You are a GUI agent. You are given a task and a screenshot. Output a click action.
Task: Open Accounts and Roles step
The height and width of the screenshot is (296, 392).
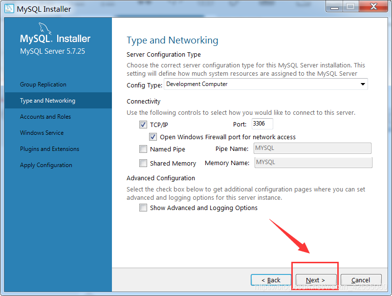58,117
